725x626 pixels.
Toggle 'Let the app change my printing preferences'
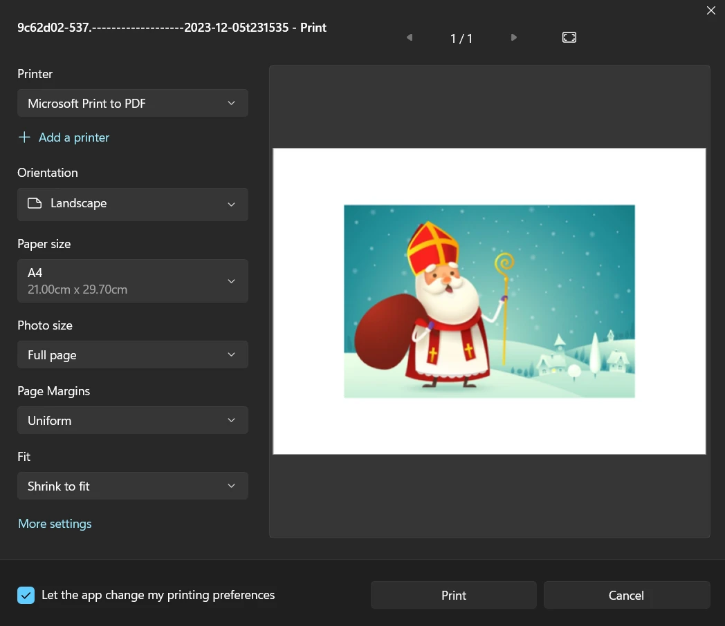pyautogui.click(x=26, y=595)
